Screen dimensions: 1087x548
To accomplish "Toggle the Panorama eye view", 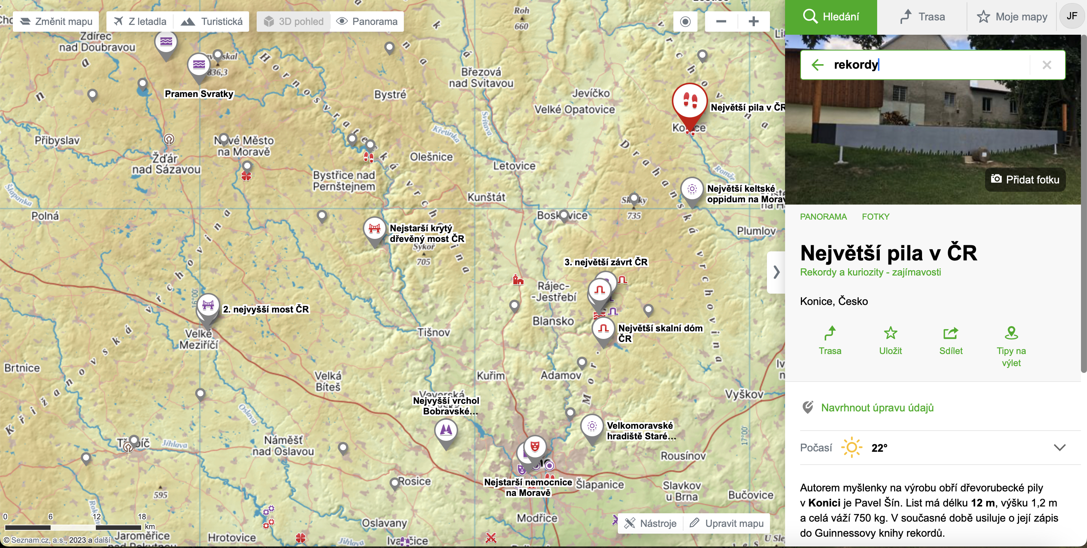I will 367,22.
